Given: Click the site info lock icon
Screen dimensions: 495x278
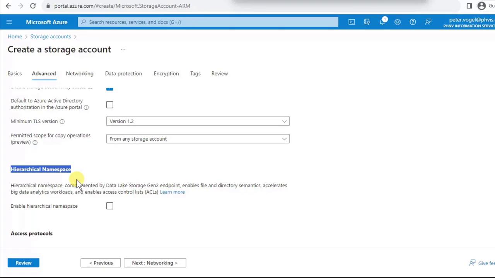Looking at the screenshot, I should coord(48,6).
